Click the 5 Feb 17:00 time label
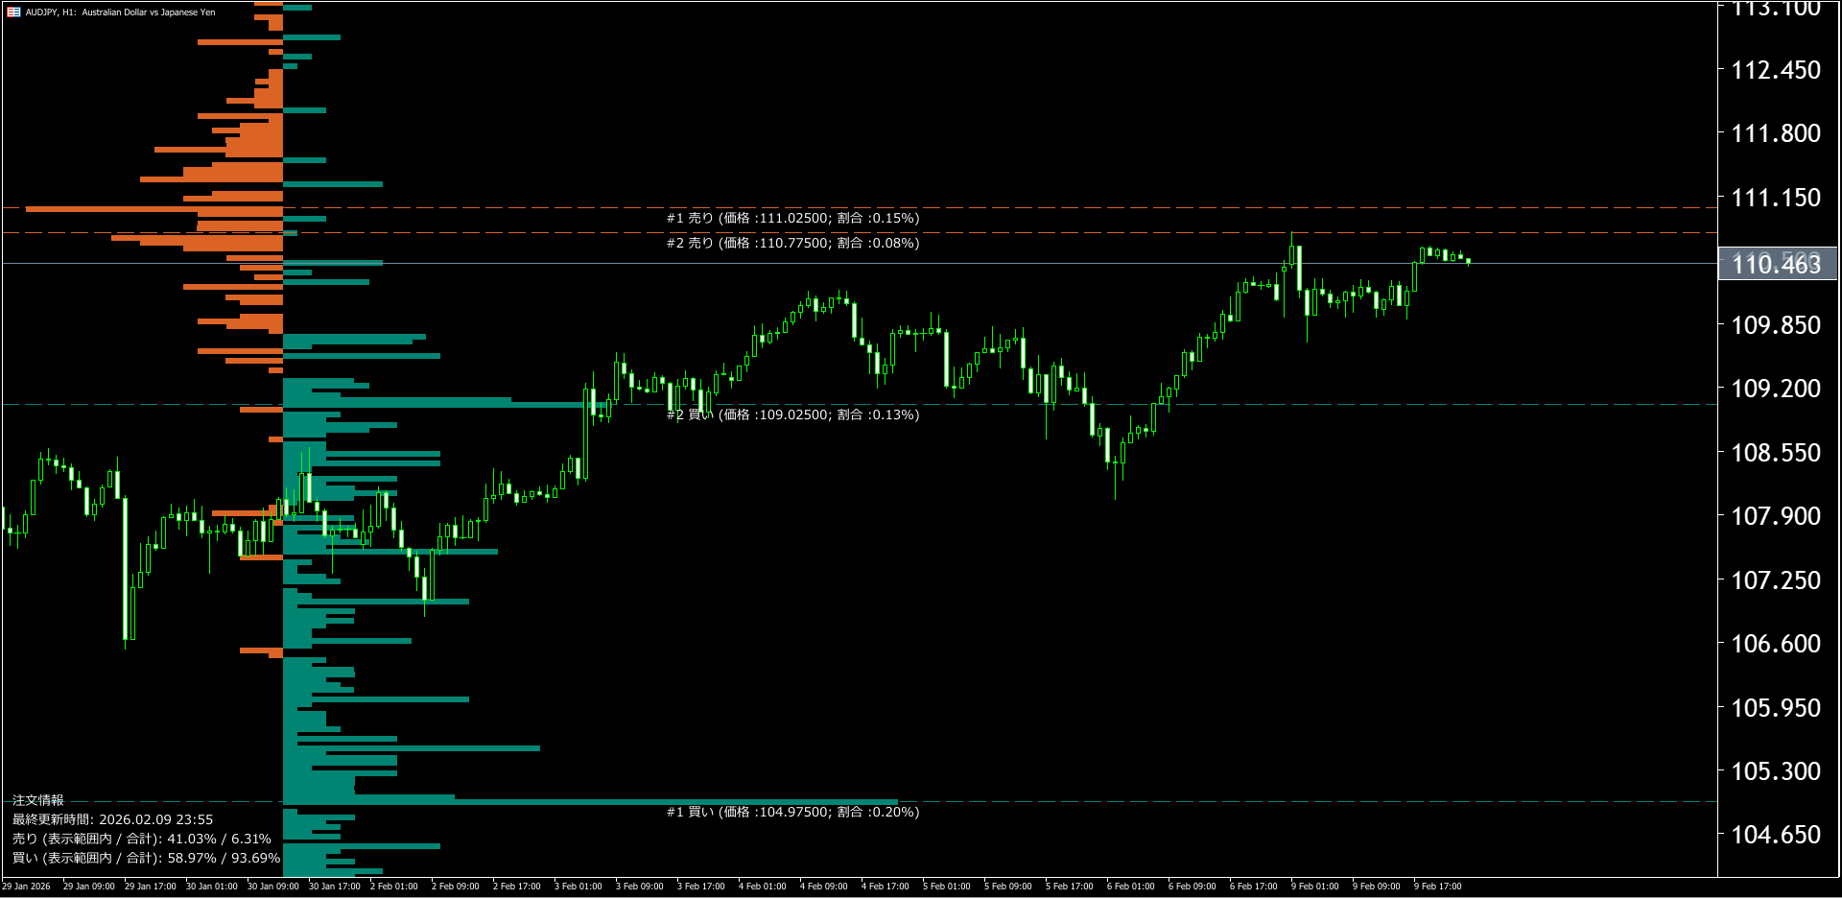Viewport: 1842px width, 899px height. [1070, 887]
